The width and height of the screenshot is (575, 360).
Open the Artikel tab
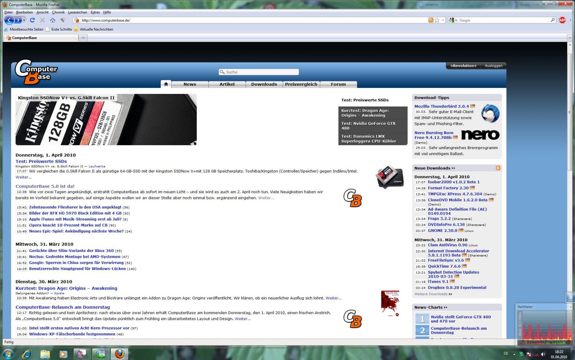pos(227,84)
